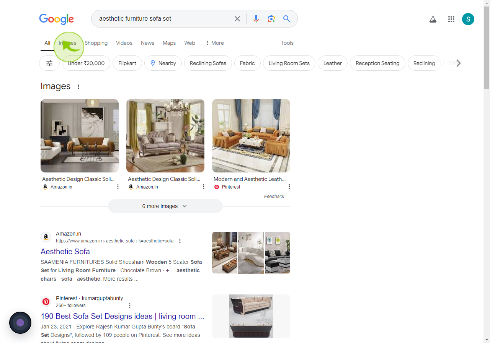Switch to the News tab

click(147, 43)
